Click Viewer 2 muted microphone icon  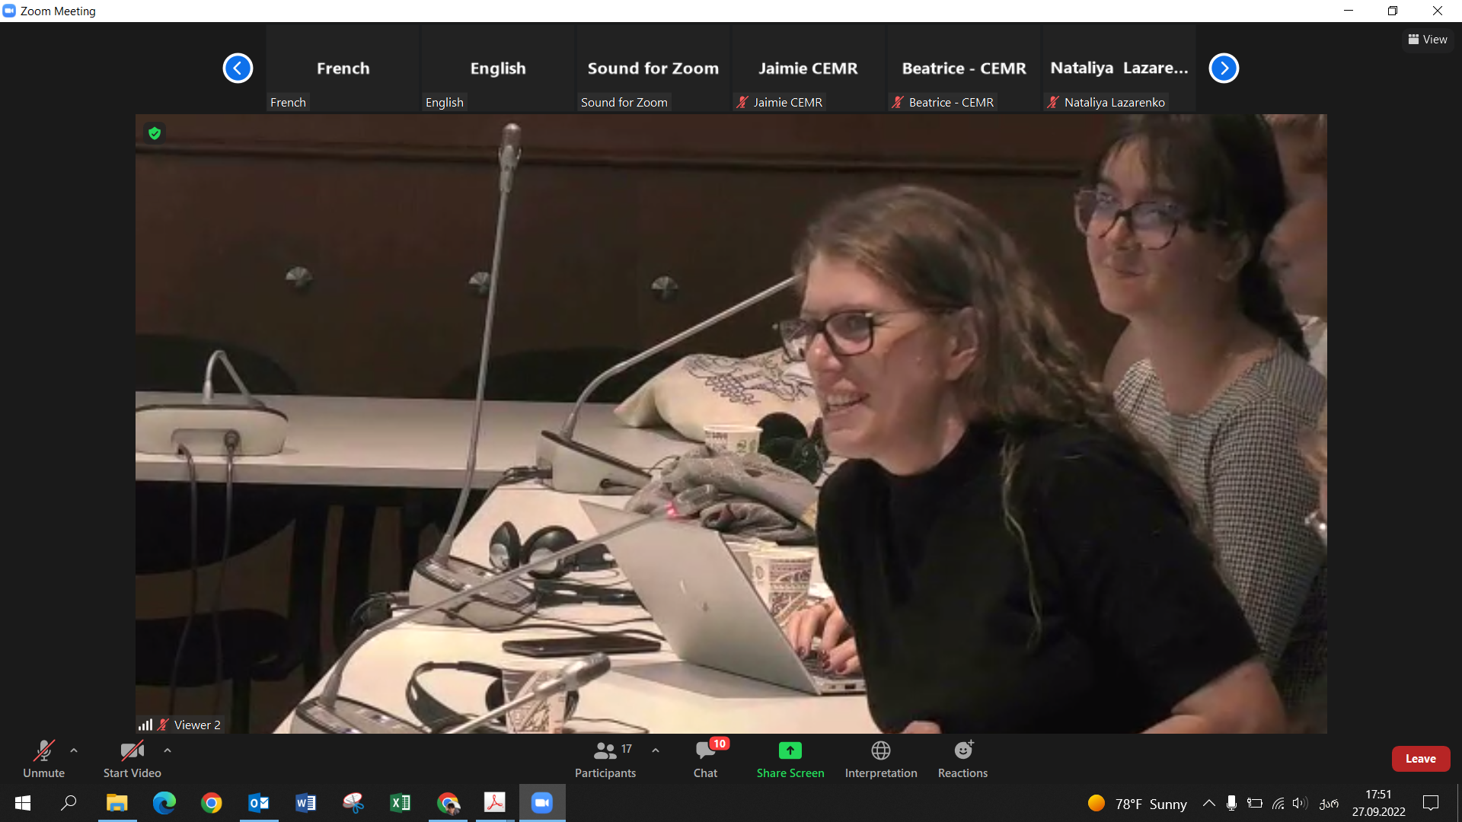click(x=163, y=725)
